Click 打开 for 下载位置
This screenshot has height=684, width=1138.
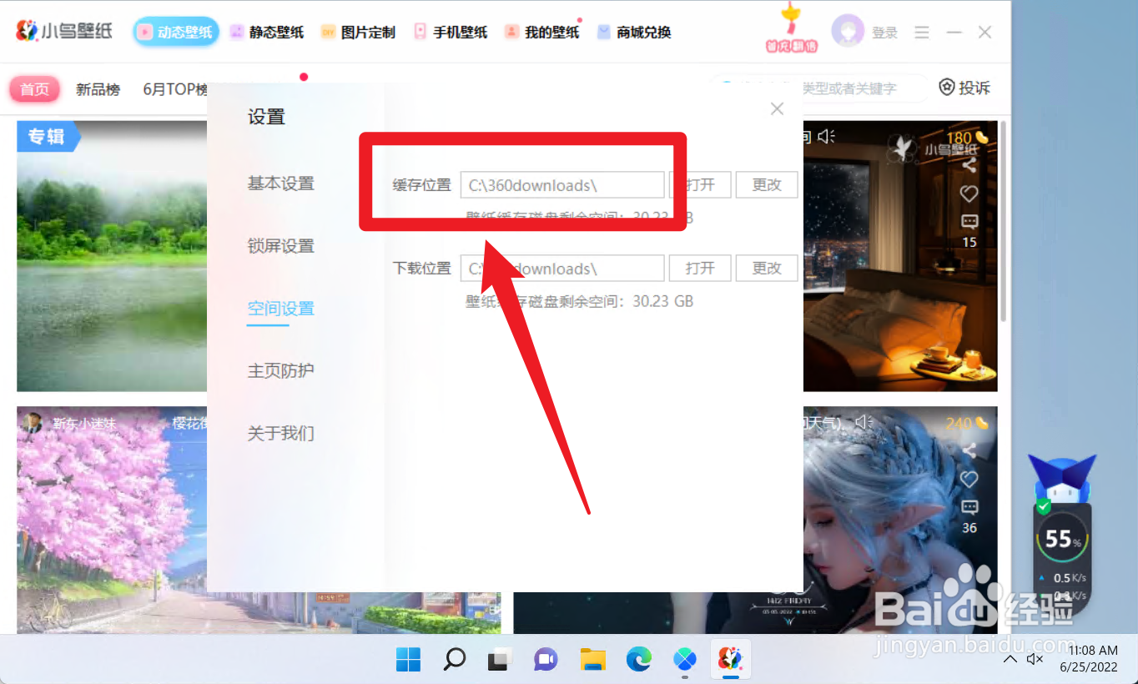click(x=700, y=269)
